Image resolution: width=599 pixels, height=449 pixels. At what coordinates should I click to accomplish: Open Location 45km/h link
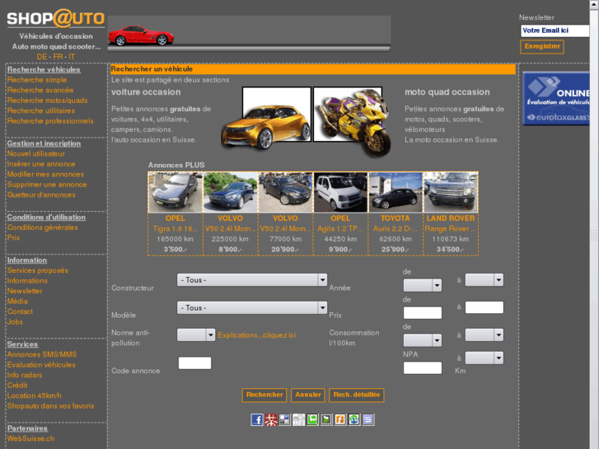pyautogui.click(x=35, y=395)
